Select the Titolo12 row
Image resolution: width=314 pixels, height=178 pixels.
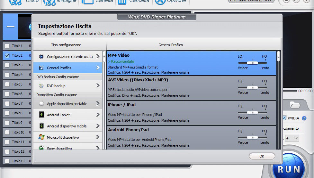(17, 151)
